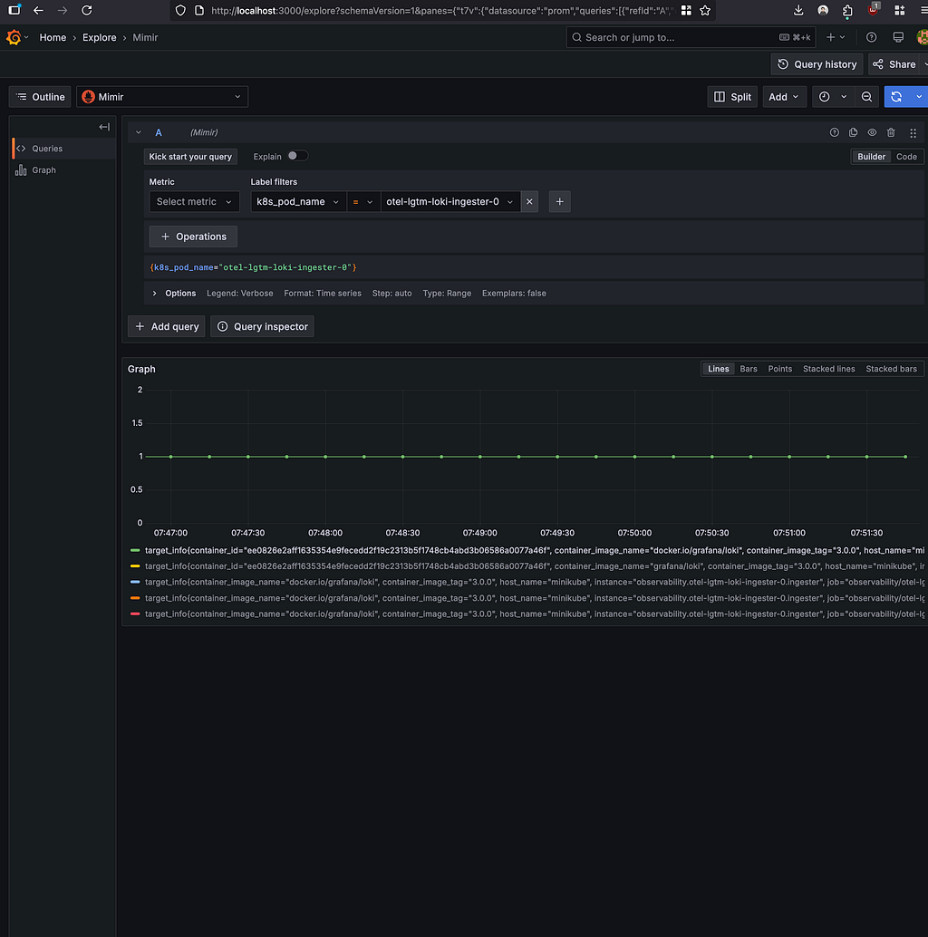Hide query A using the eye icon

(872, 132)
